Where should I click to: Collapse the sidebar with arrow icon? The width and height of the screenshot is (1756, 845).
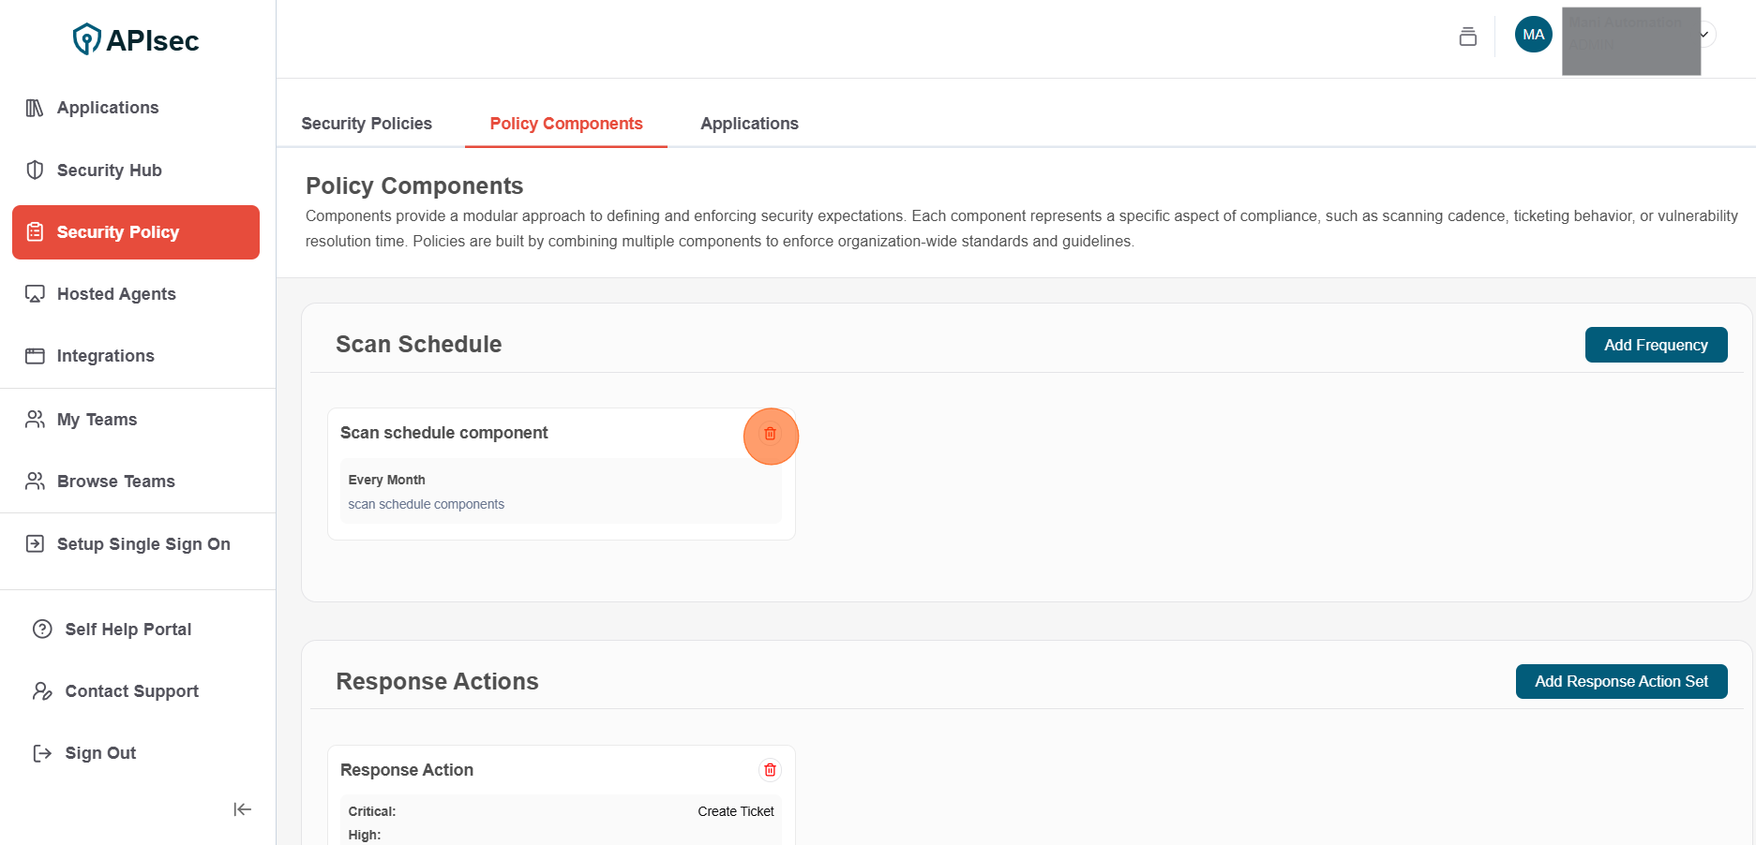242,809
